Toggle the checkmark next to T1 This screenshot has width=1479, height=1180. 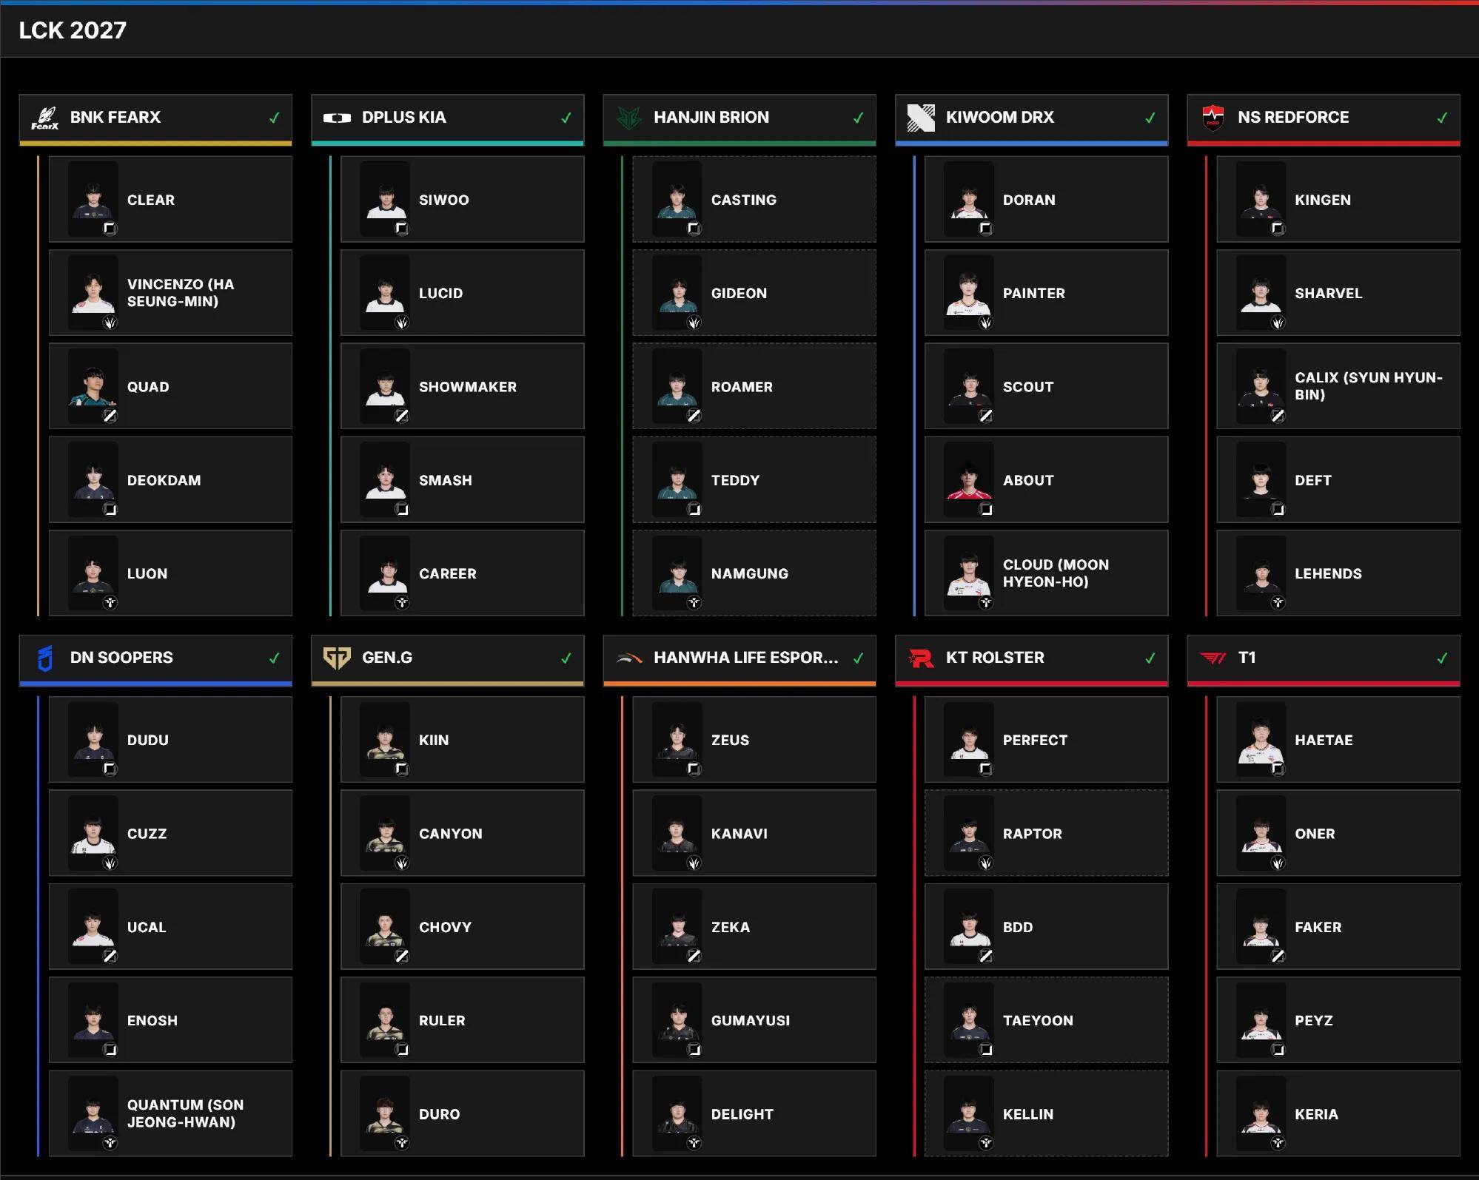pyautogui.click(x=1442, y=658)
